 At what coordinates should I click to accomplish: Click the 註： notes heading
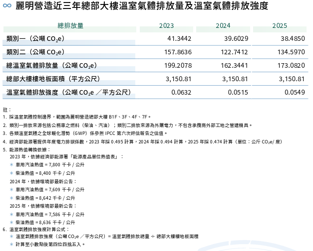click(x=7, y=110)
